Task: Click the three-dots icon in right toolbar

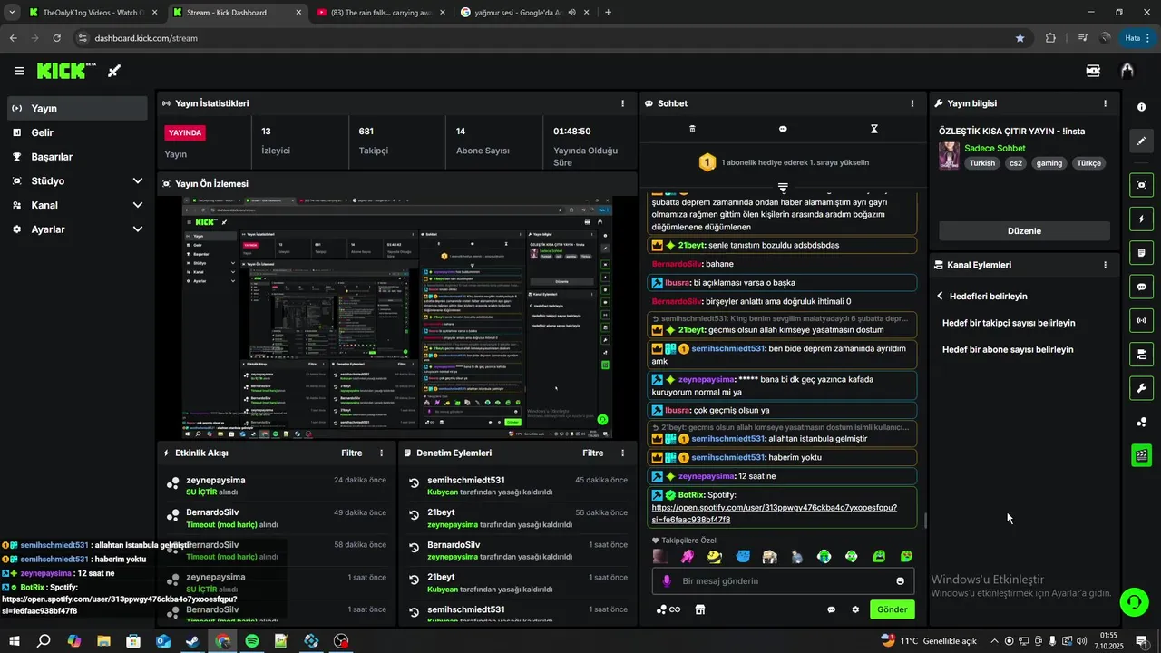Action: click(x=1141, y=422)
